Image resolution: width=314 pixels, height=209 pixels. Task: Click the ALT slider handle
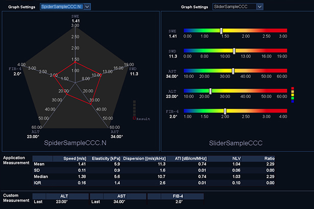(209, 91)
